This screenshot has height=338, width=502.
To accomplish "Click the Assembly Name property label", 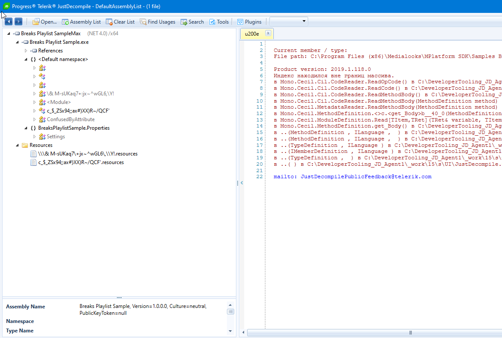I will [26, 307].
